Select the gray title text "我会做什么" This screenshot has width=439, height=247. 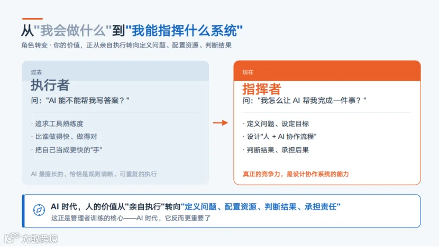73,31
